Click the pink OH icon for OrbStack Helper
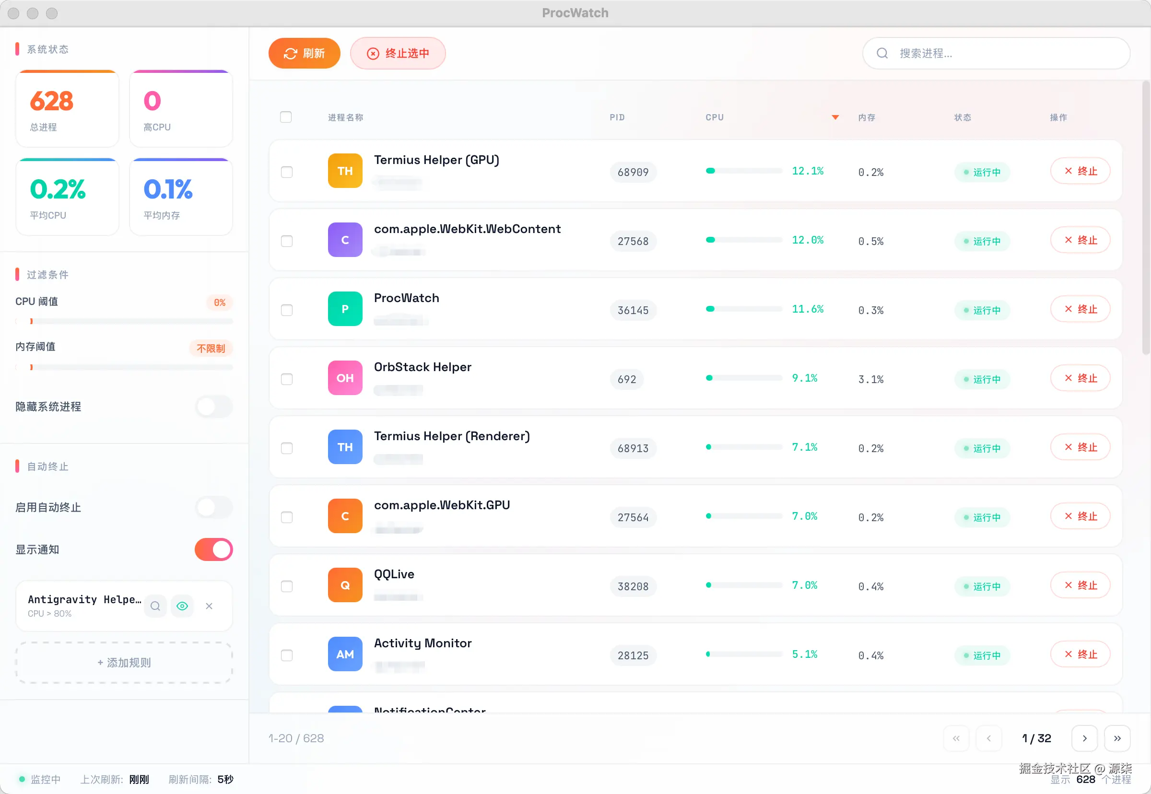The width and height of the screenshot is (1151, 794). [345, 378]
